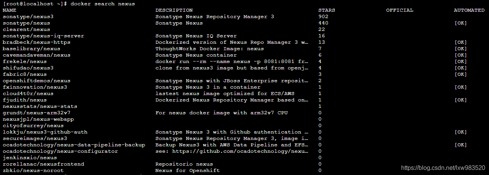Click the DESCRIPTION column header

coord(174,10)
